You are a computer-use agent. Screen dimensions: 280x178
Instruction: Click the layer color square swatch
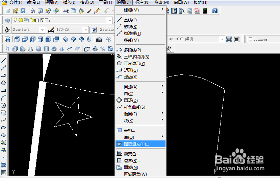pyautogui.click(x=37, y=20)
